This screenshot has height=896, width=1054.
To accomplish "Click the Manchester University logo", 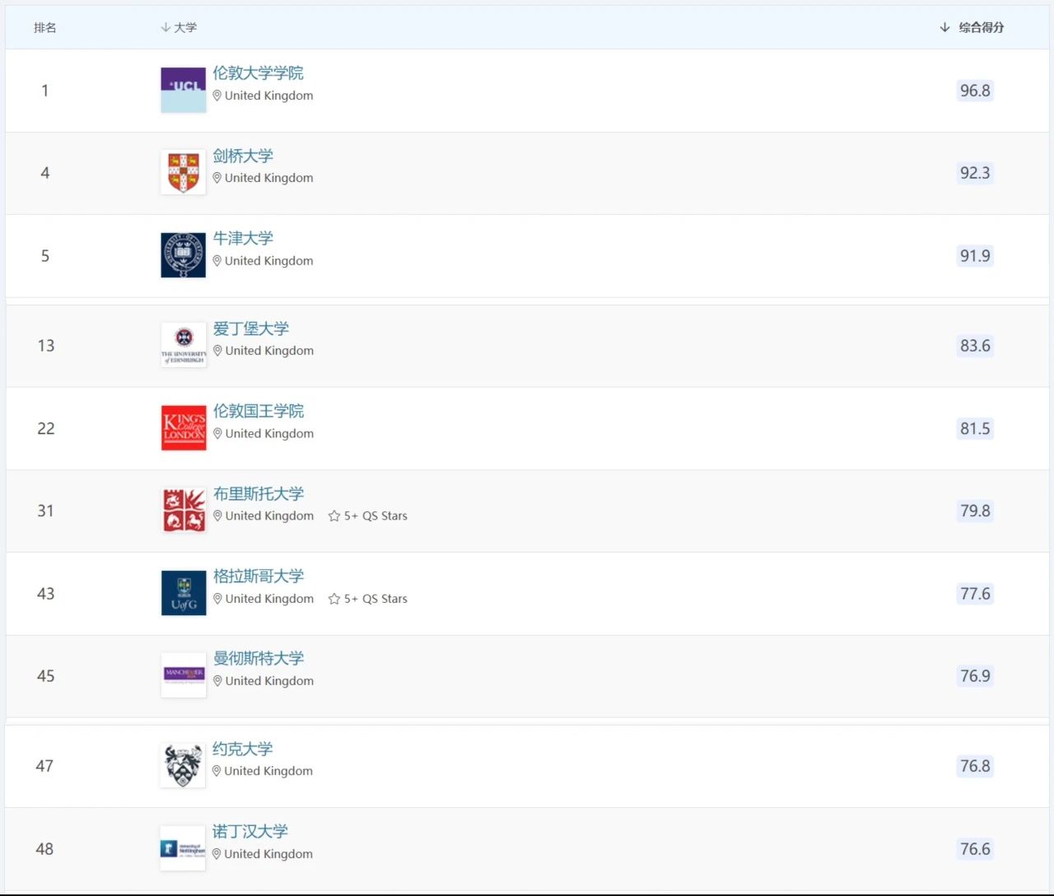I will 184,675.
